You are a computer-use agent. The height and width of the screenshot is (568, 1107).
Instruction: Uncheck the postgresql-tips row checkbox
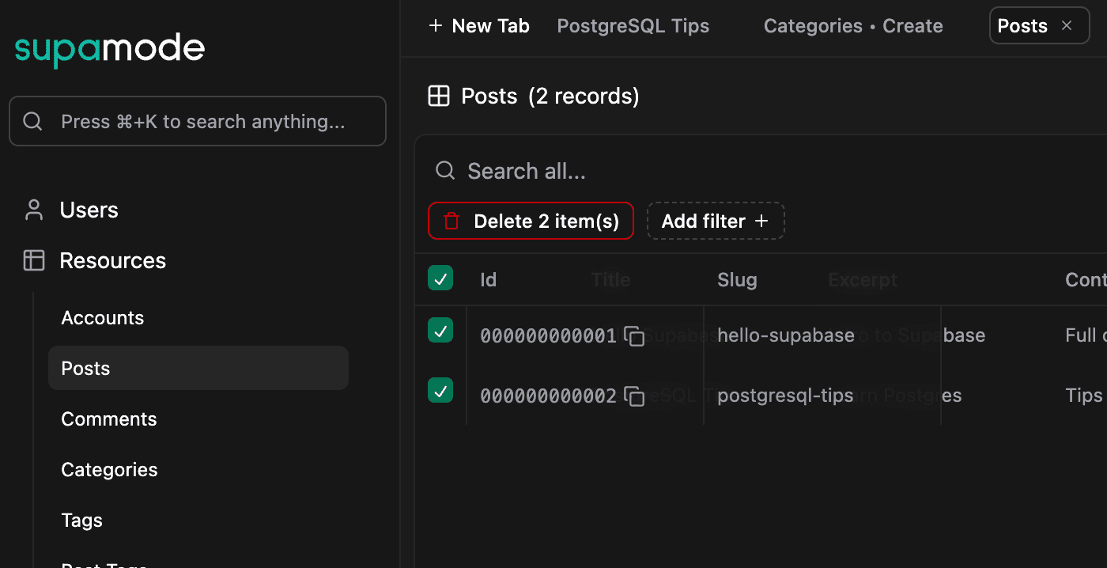click(440, 390)
